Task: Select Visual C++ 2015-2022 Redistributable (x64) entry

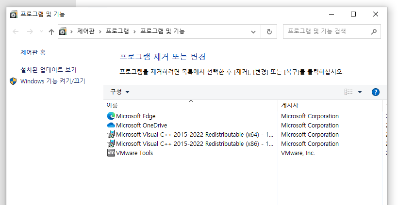Action: click(195, 135)
